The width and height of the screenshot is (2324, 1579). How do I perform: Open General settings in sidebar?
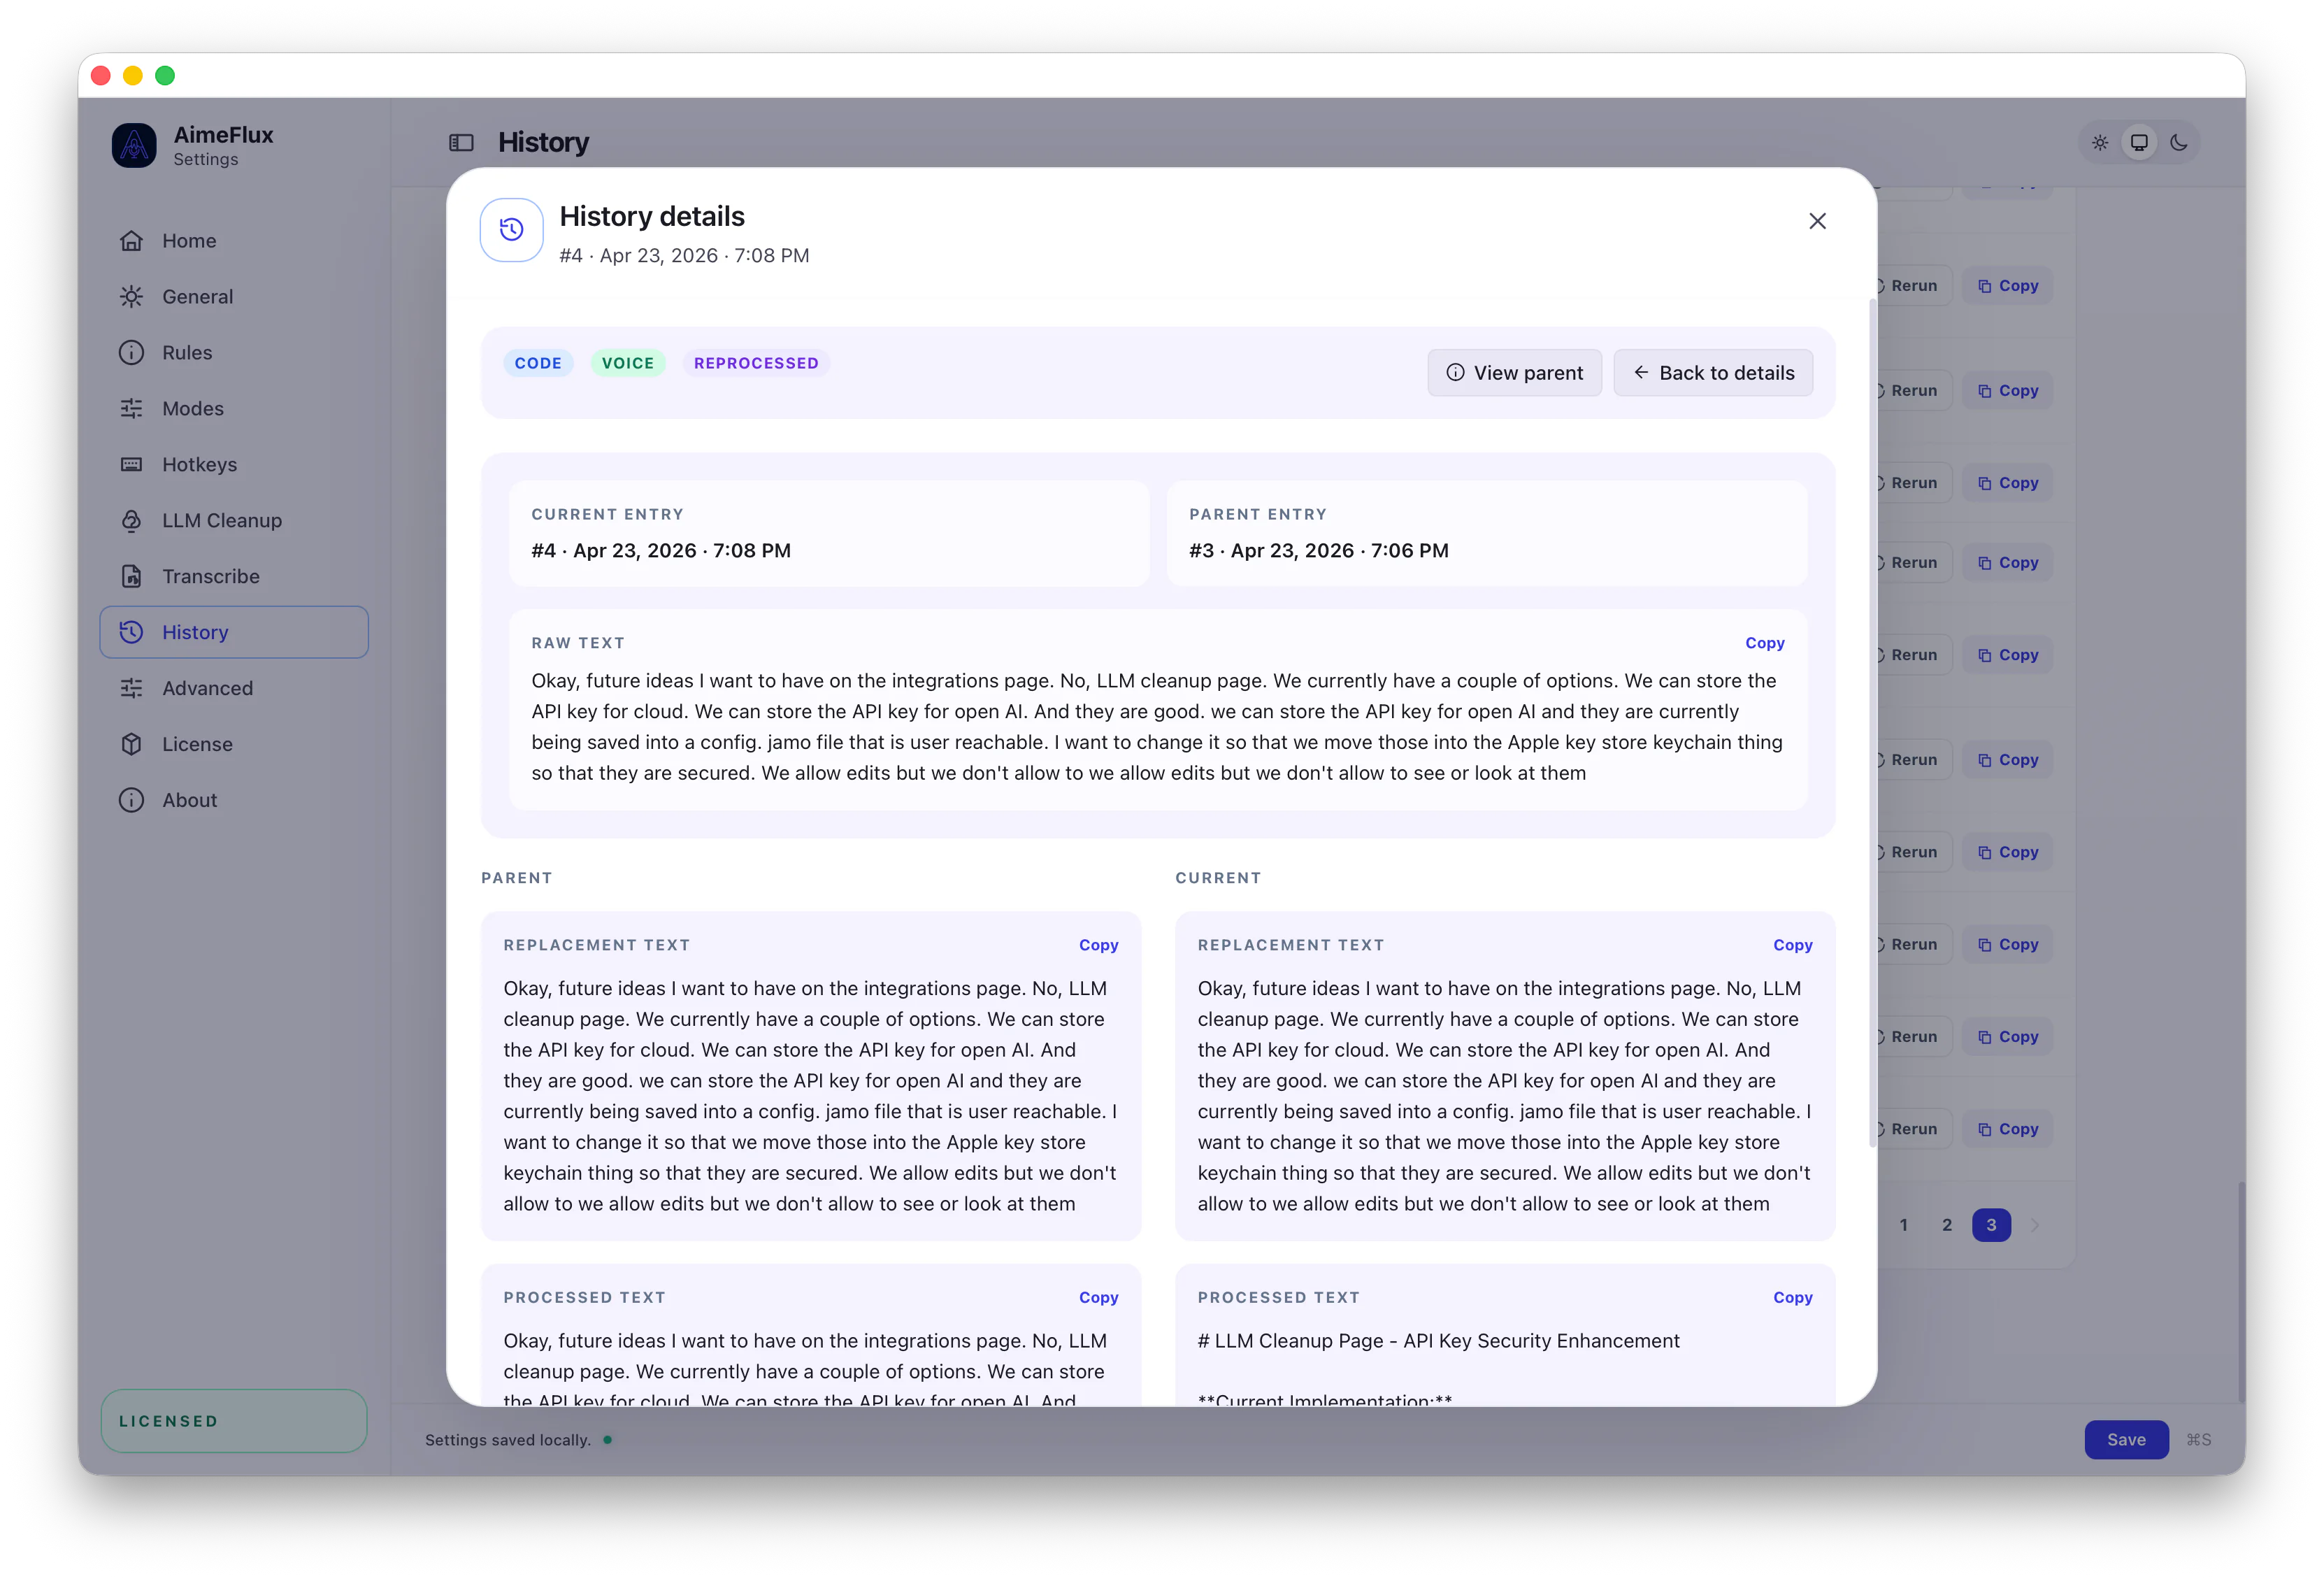234,297
